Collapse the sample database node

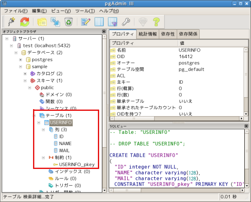[20, 66]
